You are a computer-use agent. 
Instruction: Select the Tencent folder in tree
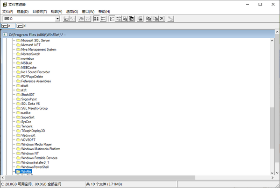click(x=27, y=126)
